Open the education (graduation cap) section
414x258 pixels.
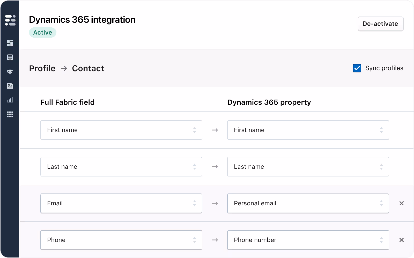coord(10,71)
